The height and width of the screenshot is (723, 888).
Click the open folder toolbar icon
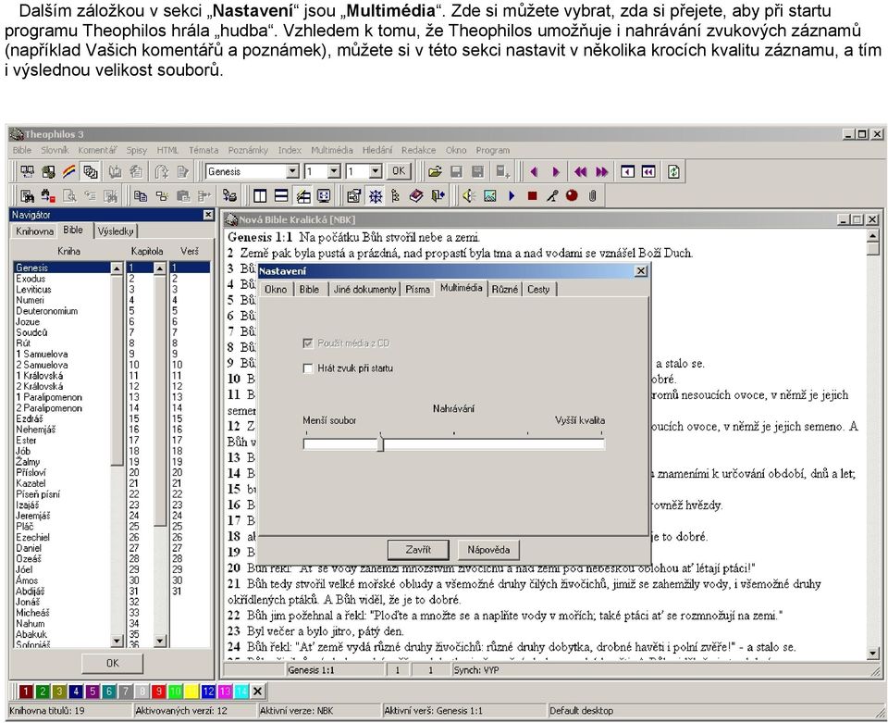435,171
